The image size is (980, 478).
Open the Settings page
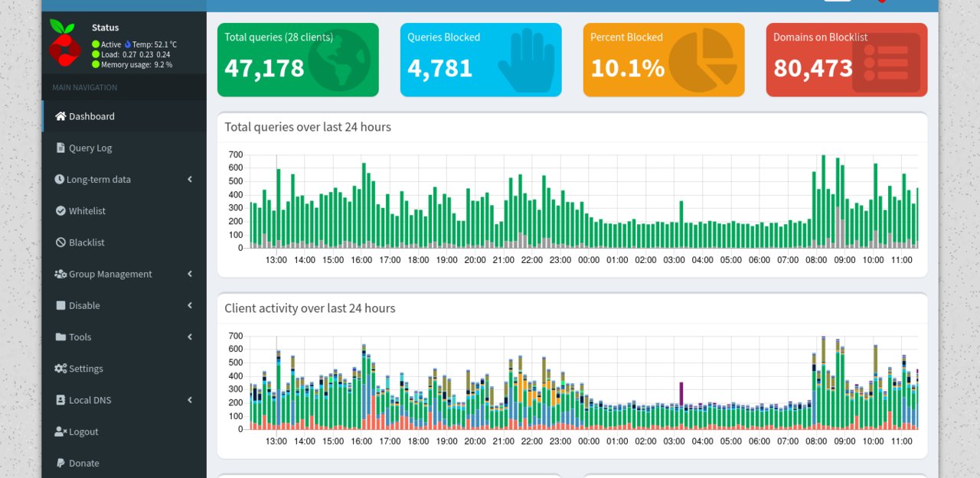tap(124, 368)
